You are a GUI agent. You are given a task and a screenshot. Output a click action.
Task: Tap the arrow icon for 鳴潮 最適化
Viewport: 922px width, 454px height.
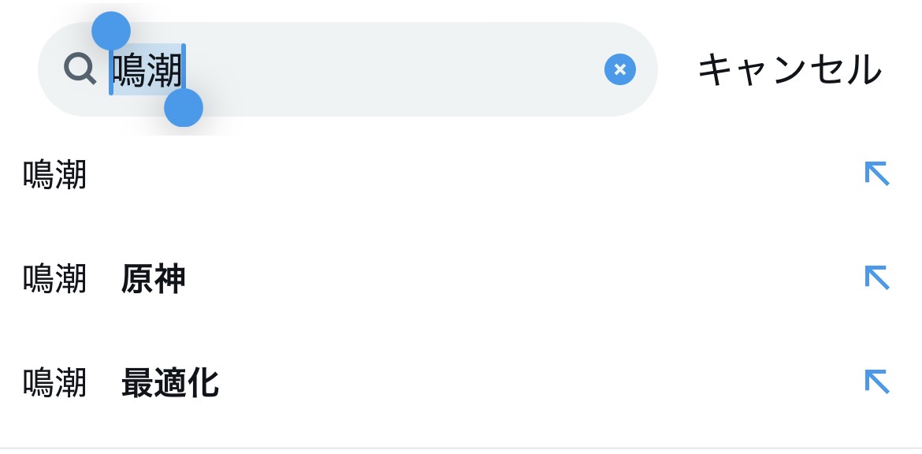coord(876,382)
